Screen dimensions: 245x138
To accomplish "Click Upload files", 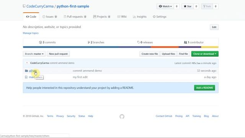I will 168,54.
